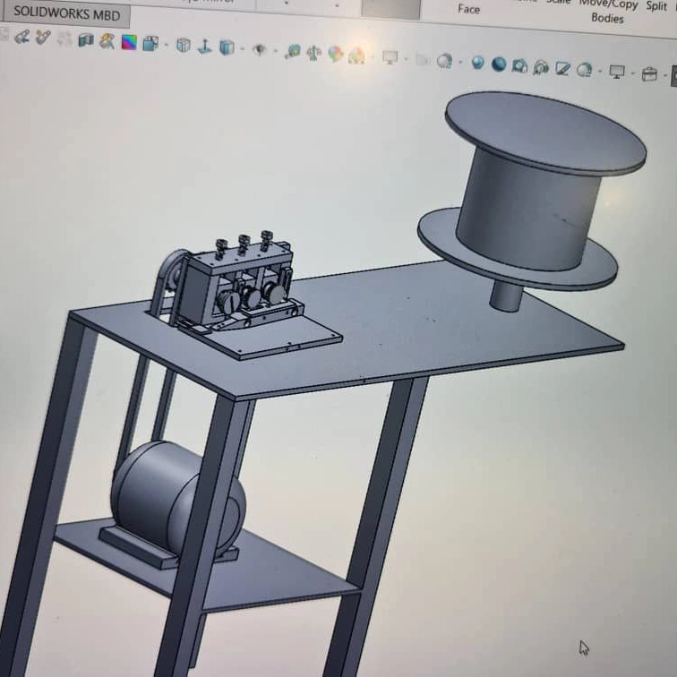Viewport: 677px width, 677px height.
Task: Click the pencil sketch-on-square icon
Action: [562, 69]
